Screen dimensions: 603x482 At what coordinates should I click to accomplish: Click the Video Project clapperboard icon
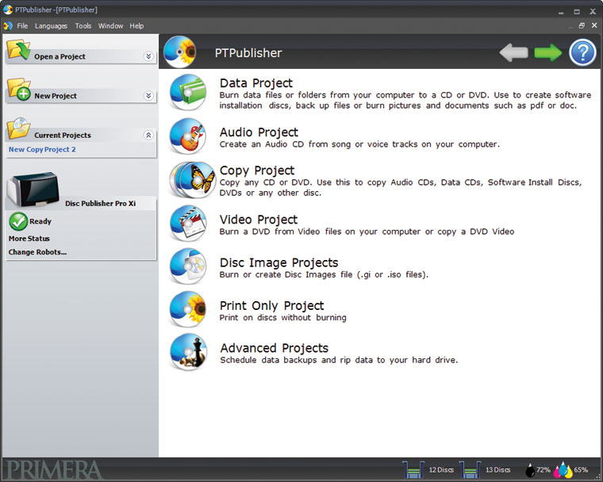(x=188, y=224)
